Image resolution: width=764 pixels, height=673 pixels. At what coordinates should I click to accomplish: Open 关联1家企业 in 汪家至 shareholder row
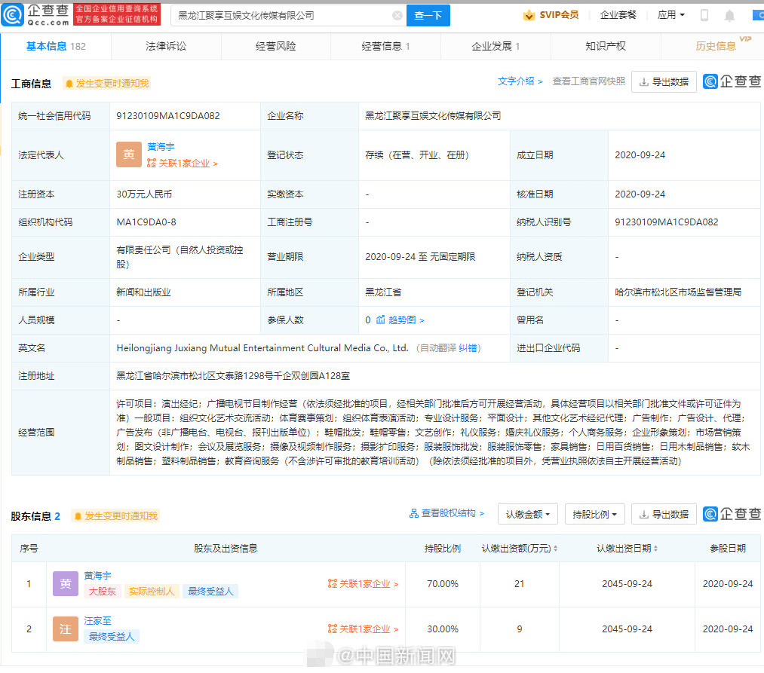(x=364, y=629)
